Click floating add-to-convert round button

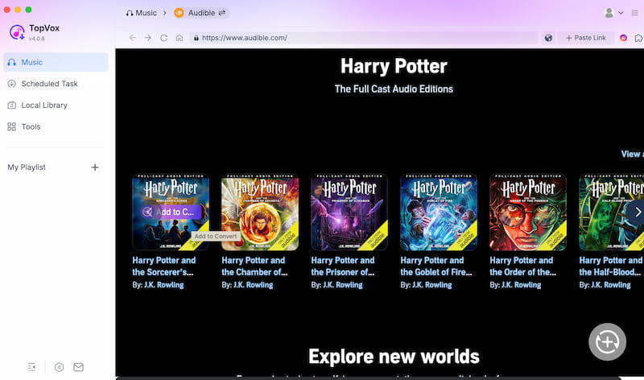pyautogui.click(x=608, y=342)
